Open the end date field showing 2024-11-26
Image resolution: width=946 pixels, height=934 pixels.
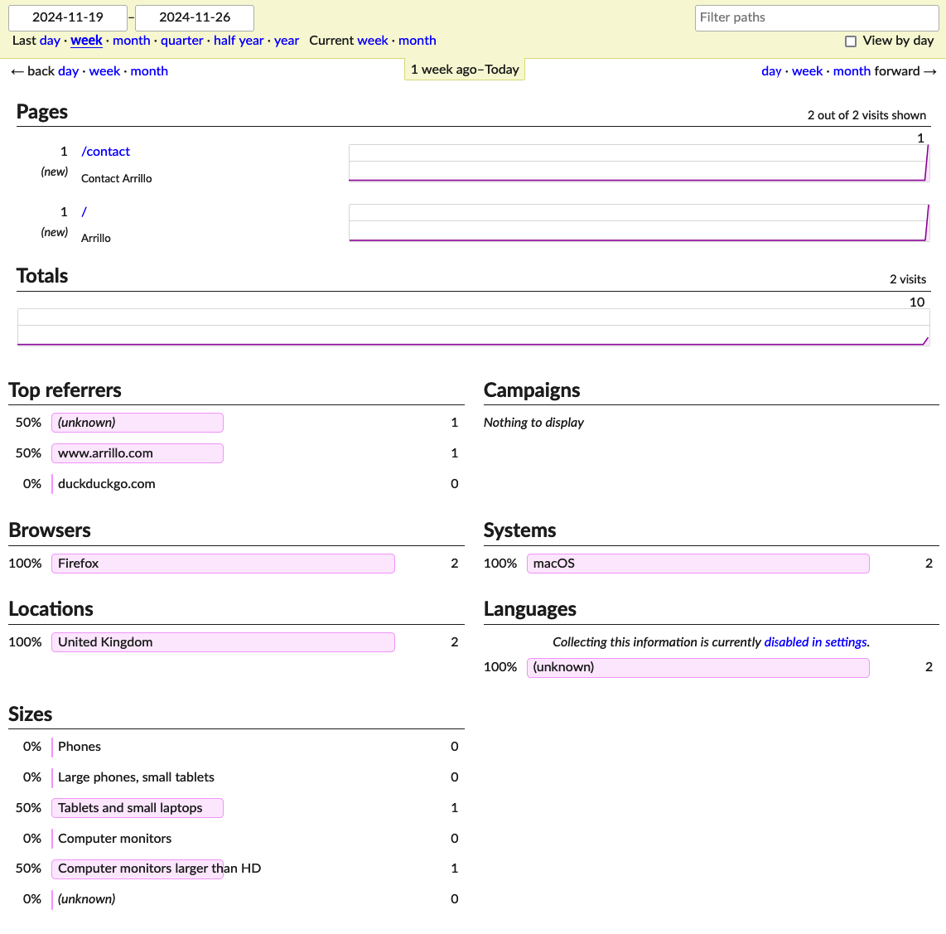coord(194,17)
